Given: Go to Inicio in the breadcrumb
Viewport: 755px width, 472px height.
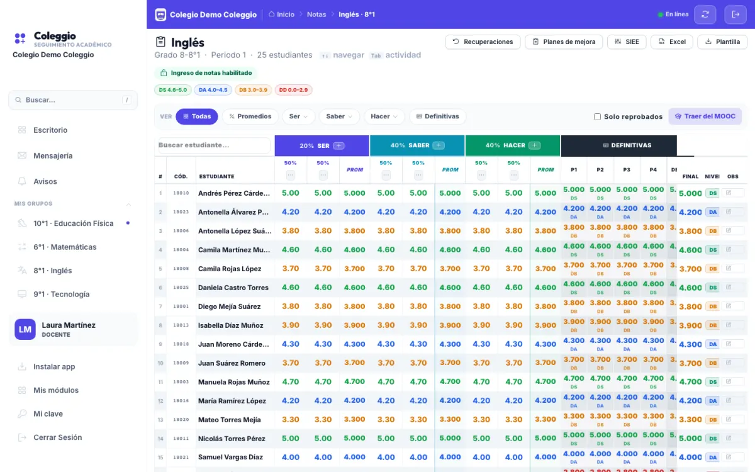Looking at the screenshot, I should pos(281,14).
